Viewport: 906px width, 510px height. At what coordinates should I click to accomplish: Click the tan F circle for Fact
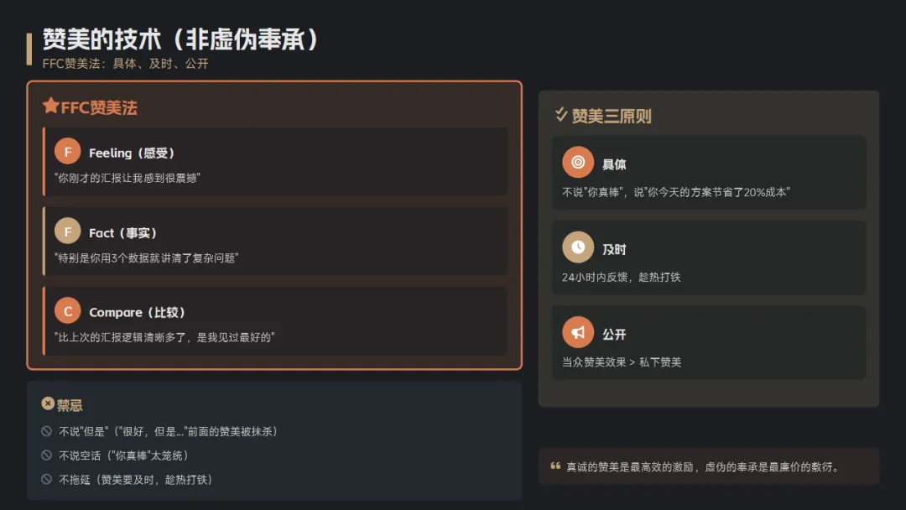click(67, 231)
